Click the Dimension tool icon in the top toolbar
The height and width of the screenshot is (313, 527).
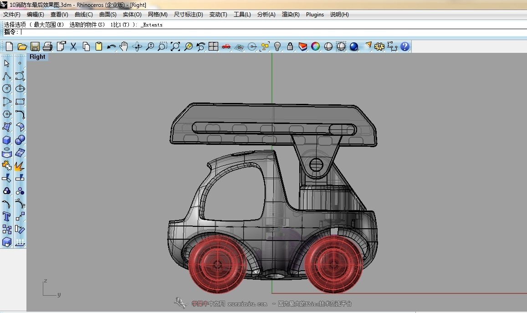coord(392,46)
